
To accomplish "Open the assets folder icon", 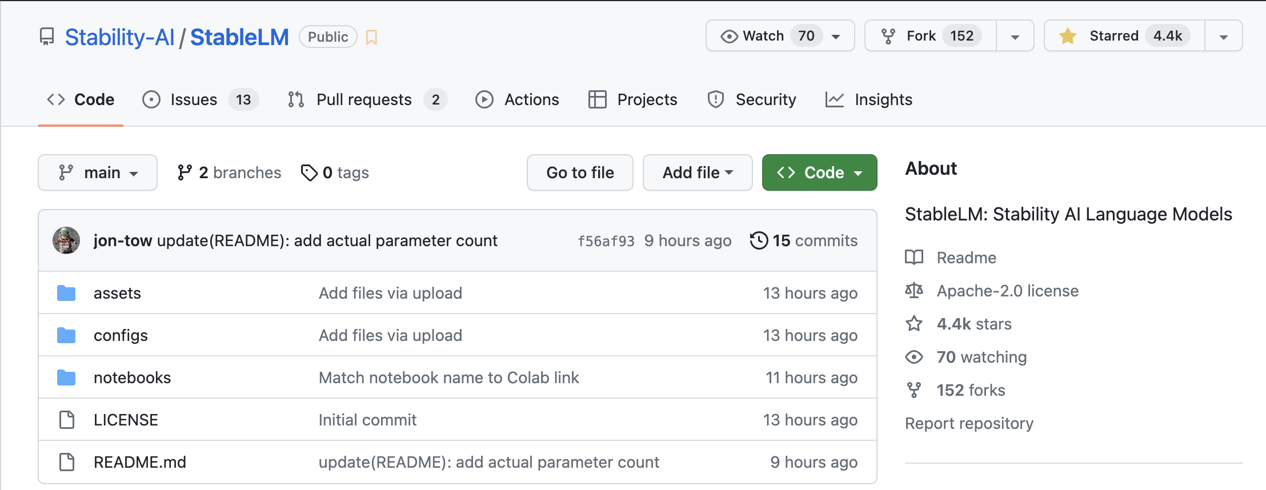I will [x=66, y=293].
